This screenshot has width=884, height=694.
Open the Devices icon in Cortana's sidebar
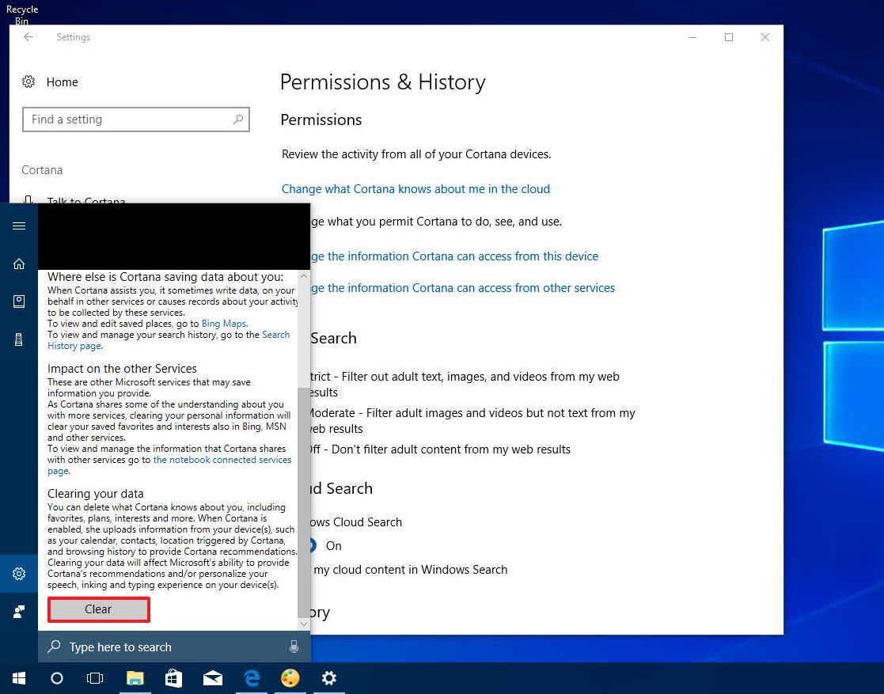[x=19, y=339]
